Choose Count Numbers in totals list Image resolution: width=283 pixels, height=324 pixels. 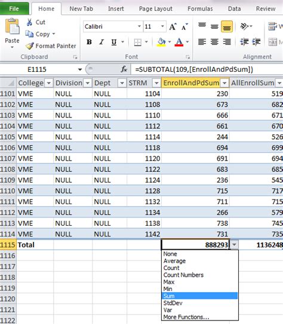tap(199, 275)
